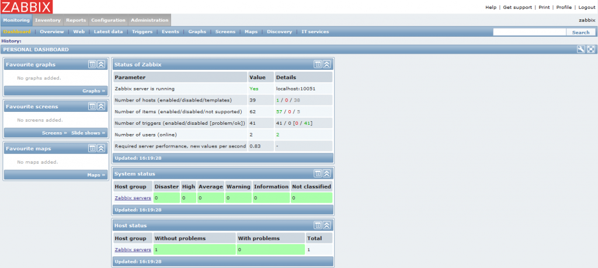
Task: Follow the Slide shows » link
Action: (88, 133)
